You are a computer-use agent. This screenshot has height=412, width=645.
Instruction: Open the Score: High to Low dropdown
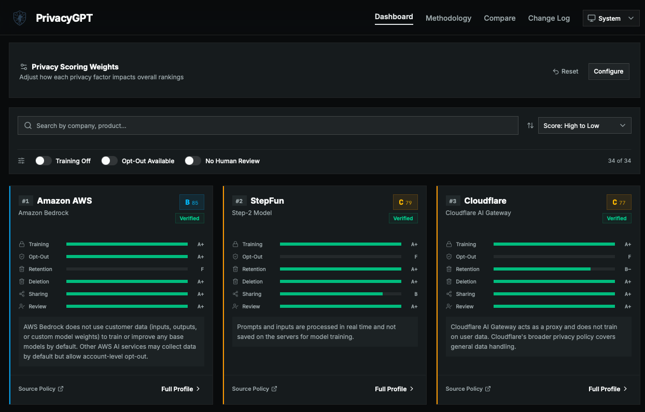(585, 125)
